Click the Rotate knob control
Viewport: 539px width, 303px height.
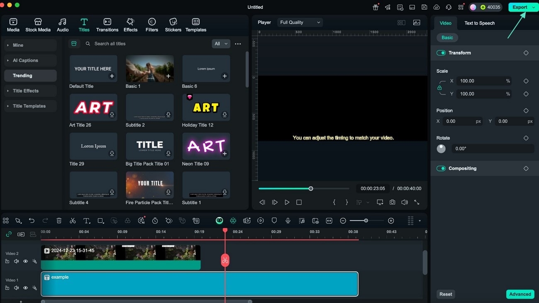tap(441, 149)
